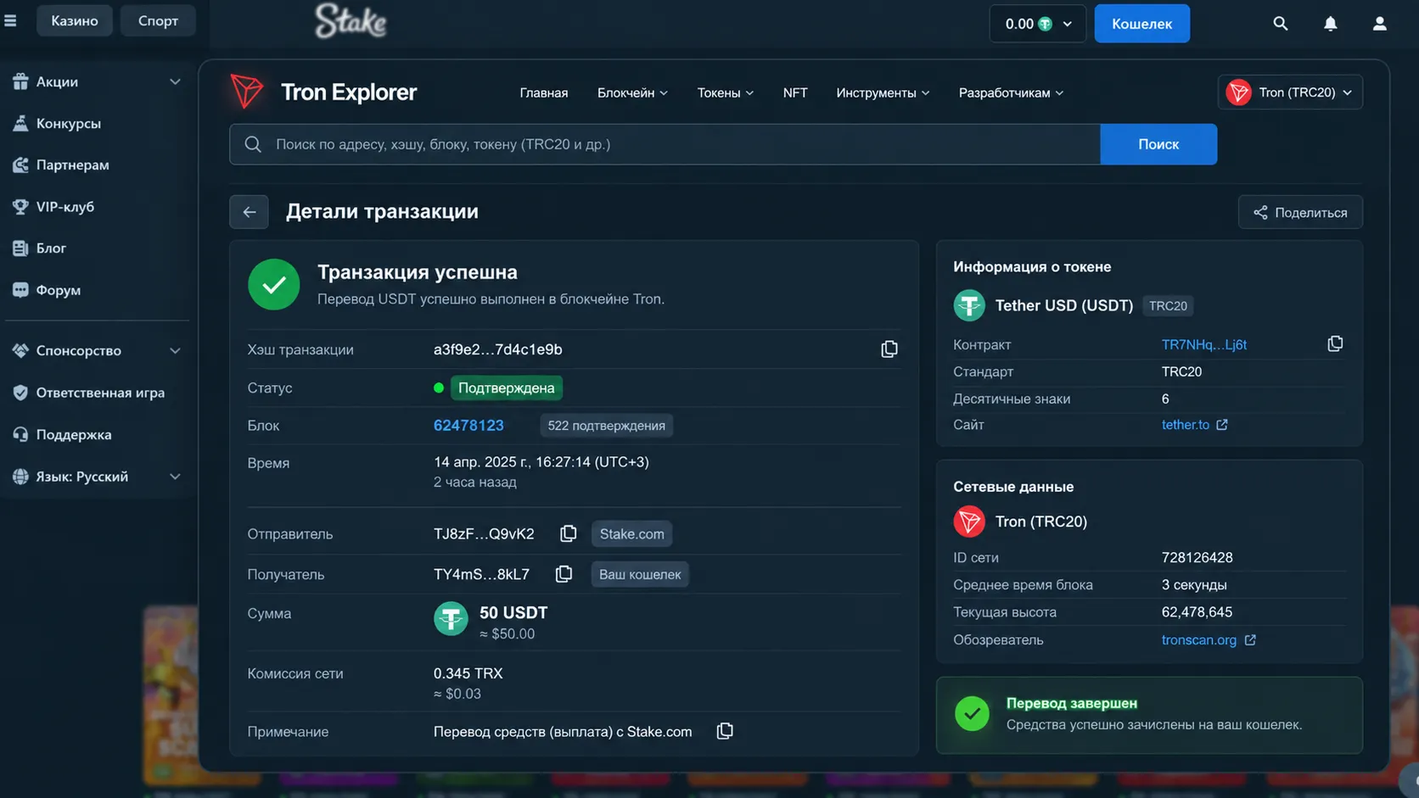
Task: Open notifications bell
Action: pyautogui.click(x=1331, y=24)
